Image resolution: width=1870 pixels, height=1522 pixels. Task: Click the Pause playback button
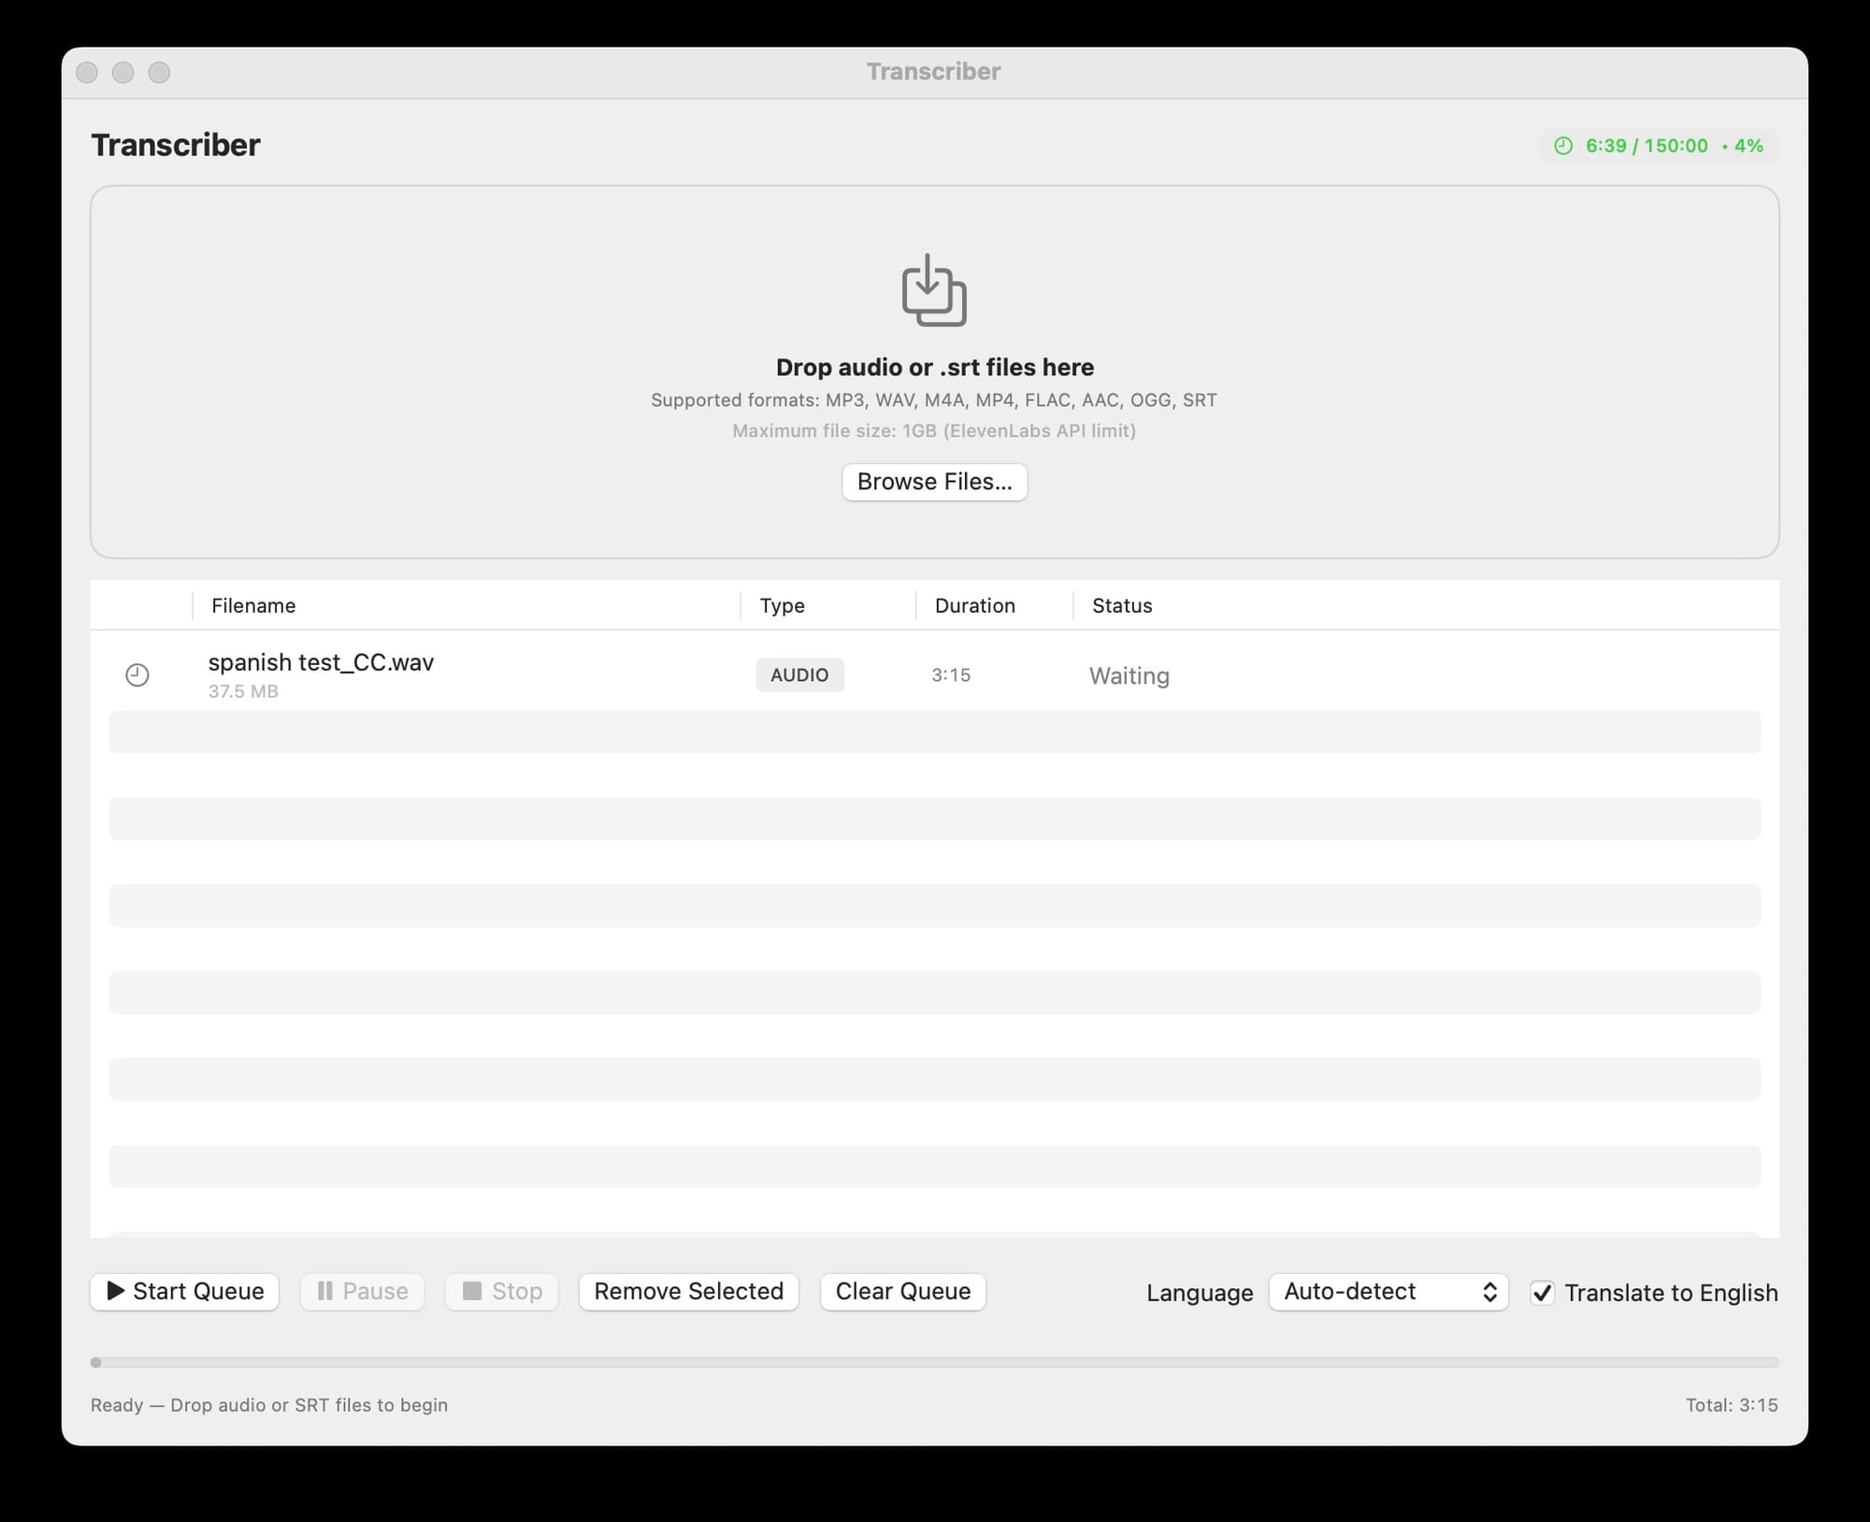click(362, 1291)
